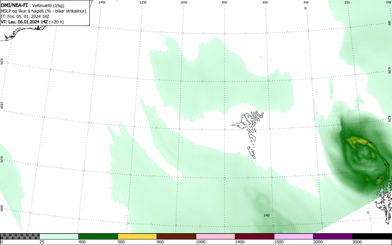Pick the light pink 1000–1400 legend swatch
Viewport: 392px width, 245px height.
coord(216,236)
